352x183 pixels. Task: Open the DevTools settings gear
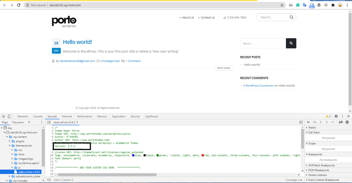click(336, 116)
